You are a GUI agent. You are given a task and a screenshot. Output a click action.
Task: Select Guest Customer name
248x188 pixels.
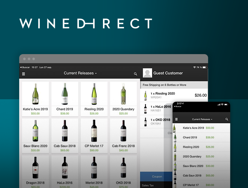click(x=168, y=73)
